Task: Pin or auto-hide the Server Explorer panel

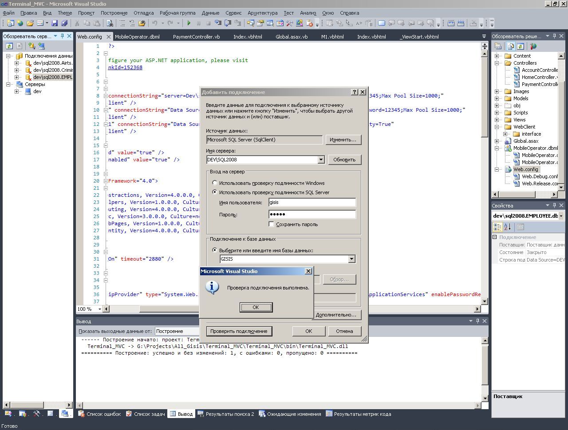Action: (63, 36)
